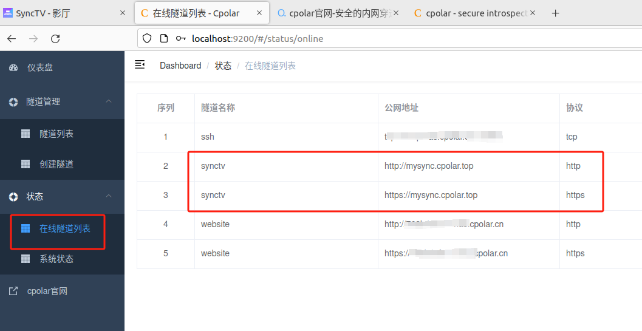642x331 pixels.
Task: Open 创建隧道 in the sidebar
Action: [62, 164]
